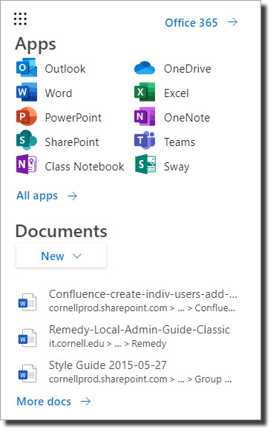Click the OneDrive cloud icon
The width and height of the screenshot is (276, 435).
(145, 68)
